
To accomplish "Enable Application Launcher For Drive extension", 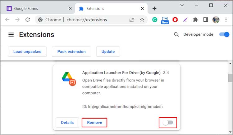I will click(168, 123).
